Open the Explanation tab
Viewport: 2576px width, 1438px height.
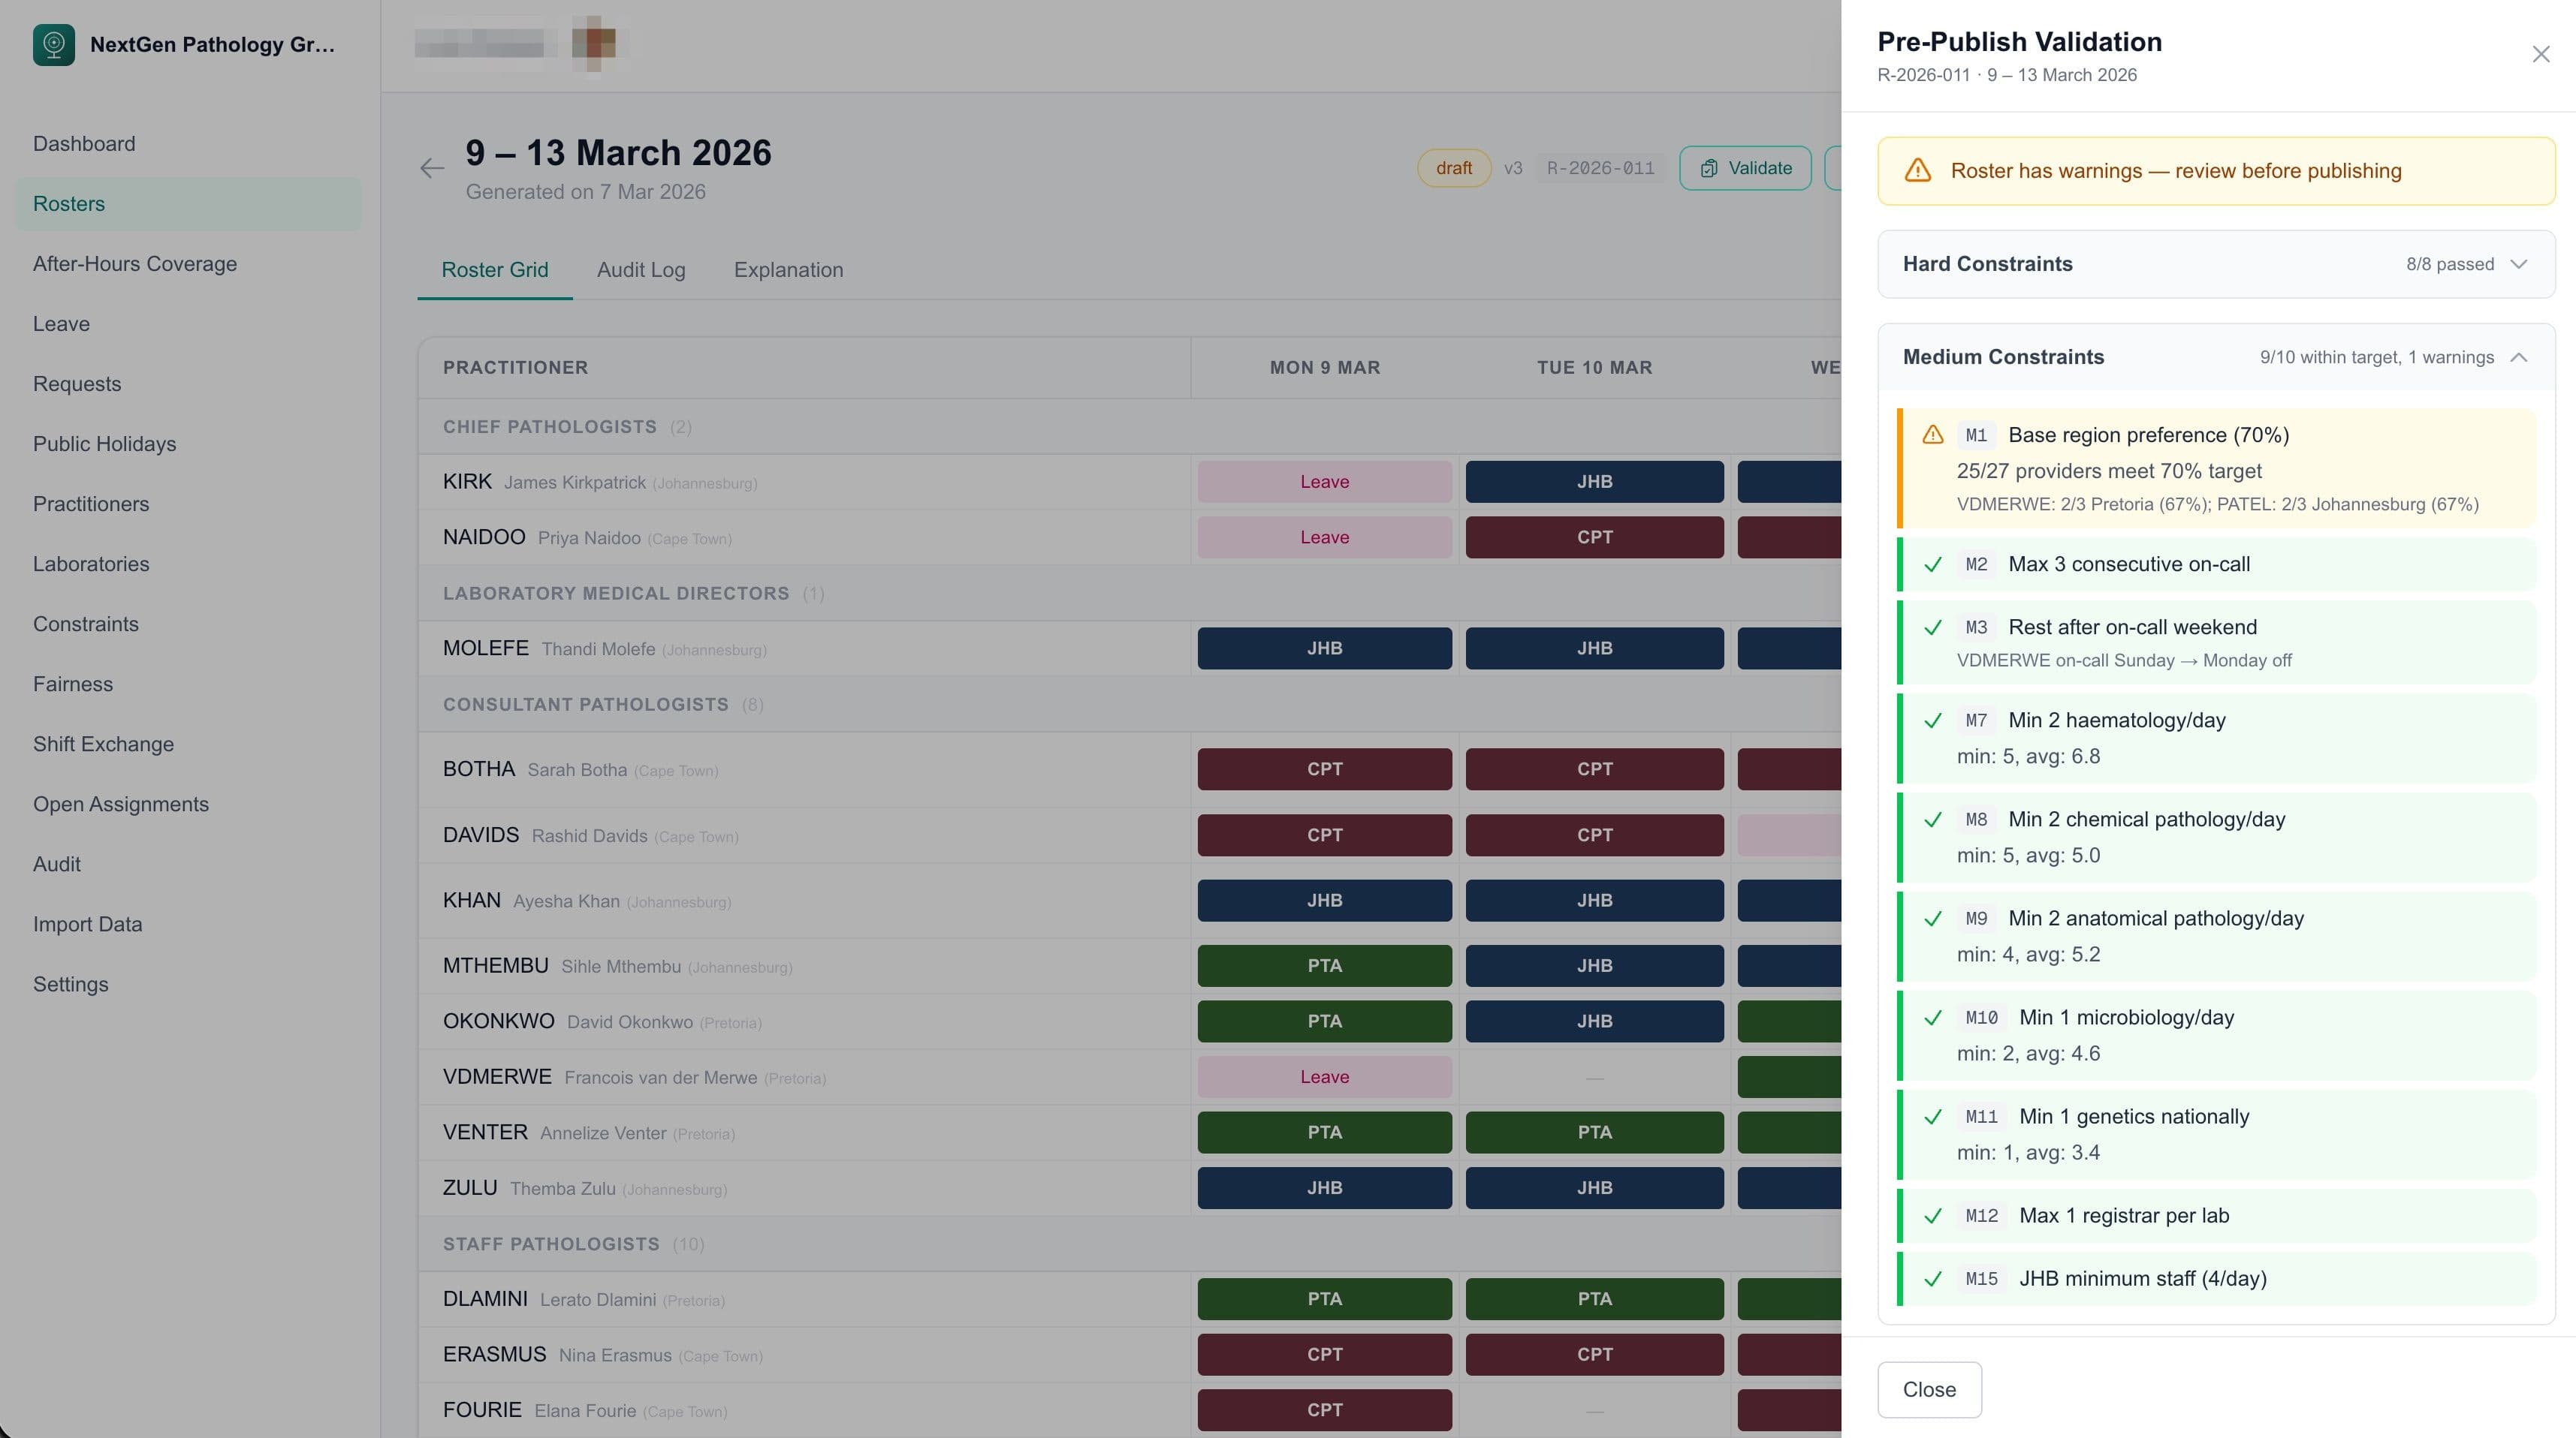coord(788,269)
